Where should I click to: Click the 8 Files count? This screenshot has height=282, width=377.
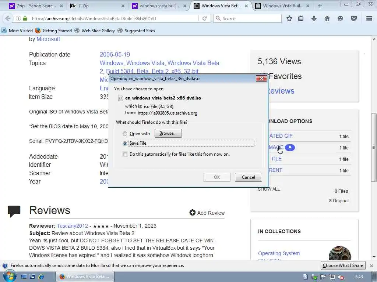point(341,191)
